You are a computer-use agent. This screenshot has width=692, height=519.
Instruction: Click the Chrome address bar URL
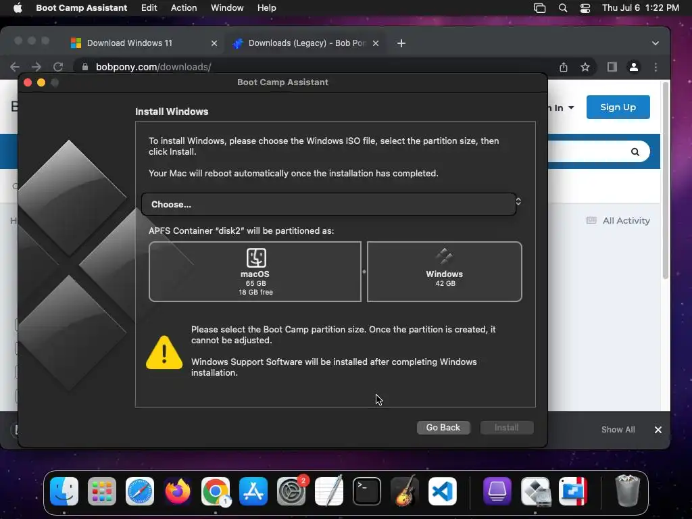153,67
